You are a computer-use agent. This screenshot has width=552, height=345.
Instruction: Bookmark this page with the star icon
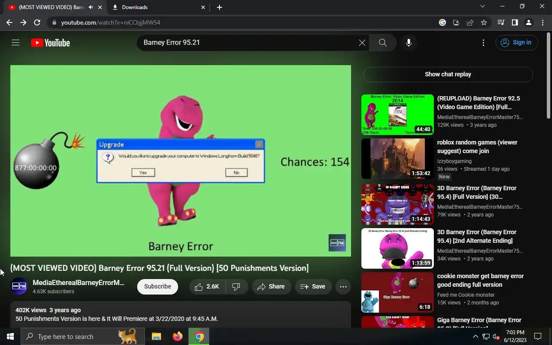click(484, 22)
